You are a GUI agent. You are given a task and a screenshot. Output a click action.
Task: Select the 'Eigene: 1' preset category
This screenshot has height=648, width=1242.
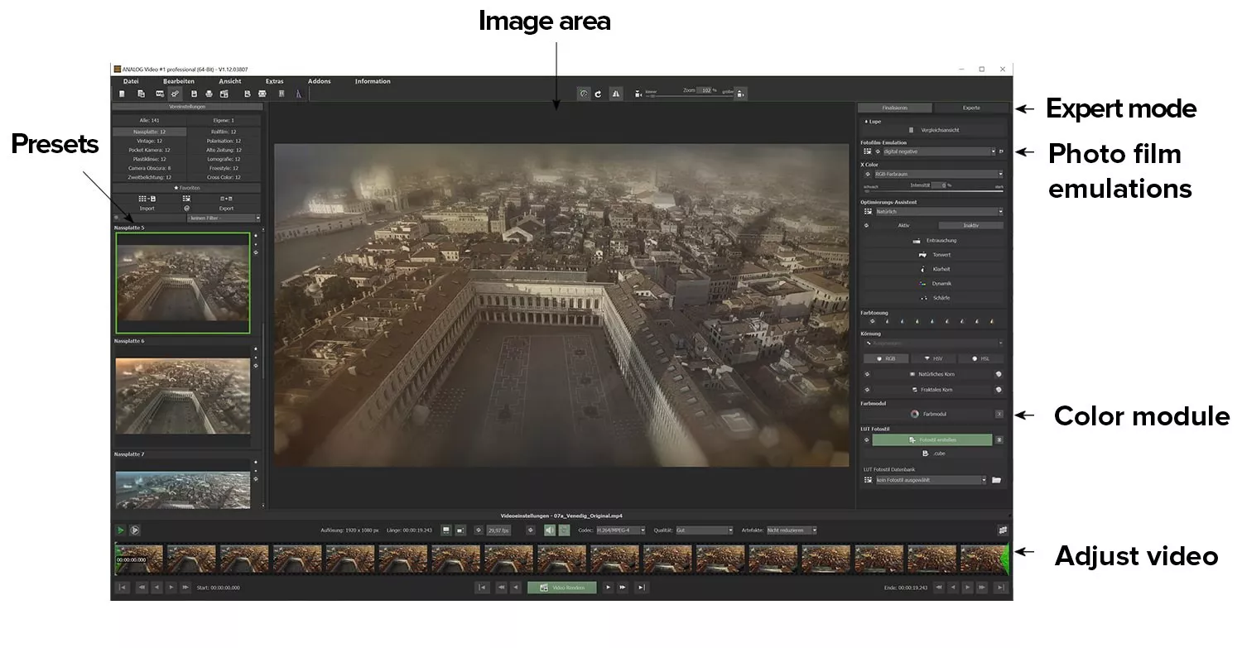click(x=224, y=121)
